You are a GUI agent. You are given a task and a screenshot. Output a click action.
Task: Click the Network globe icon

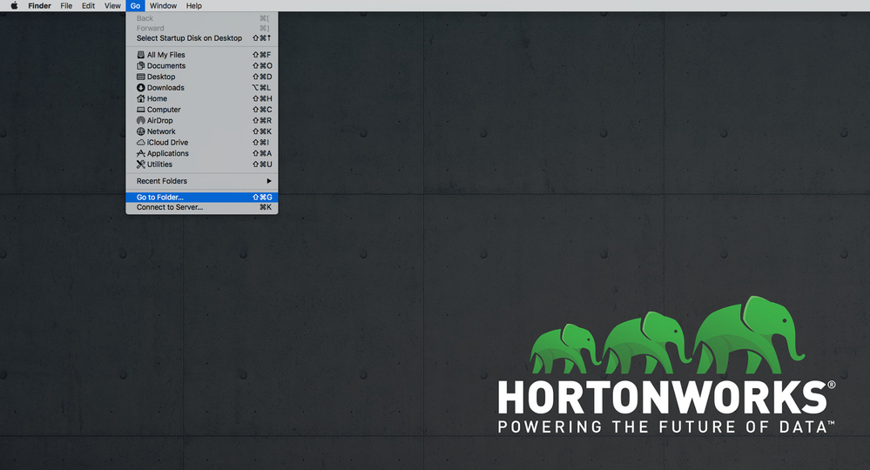[140, 132]
